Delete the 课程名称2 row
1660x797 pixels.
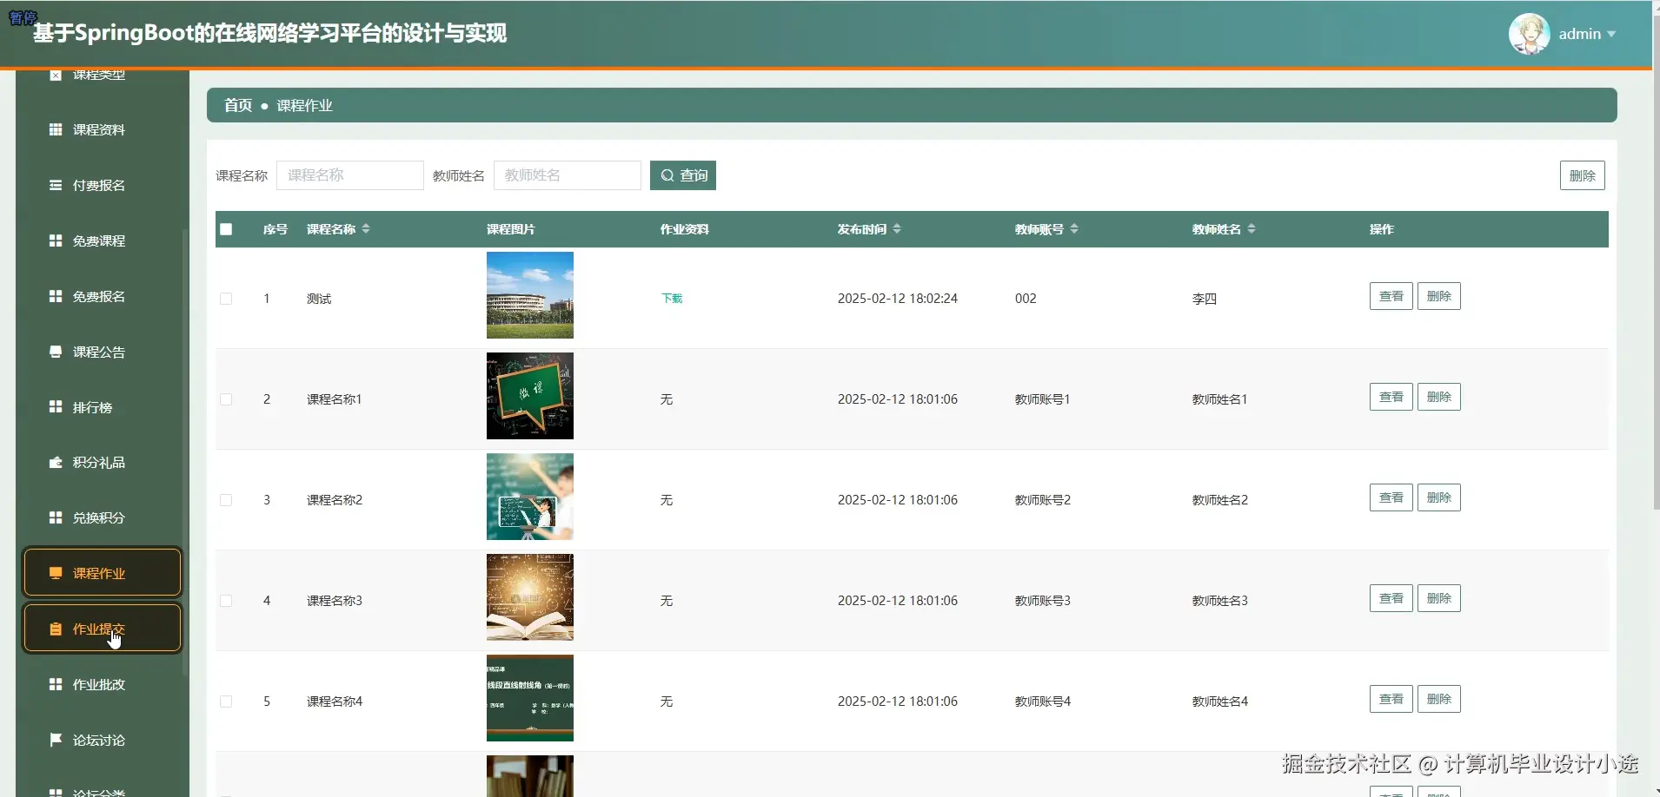(x=1439, y=497)
